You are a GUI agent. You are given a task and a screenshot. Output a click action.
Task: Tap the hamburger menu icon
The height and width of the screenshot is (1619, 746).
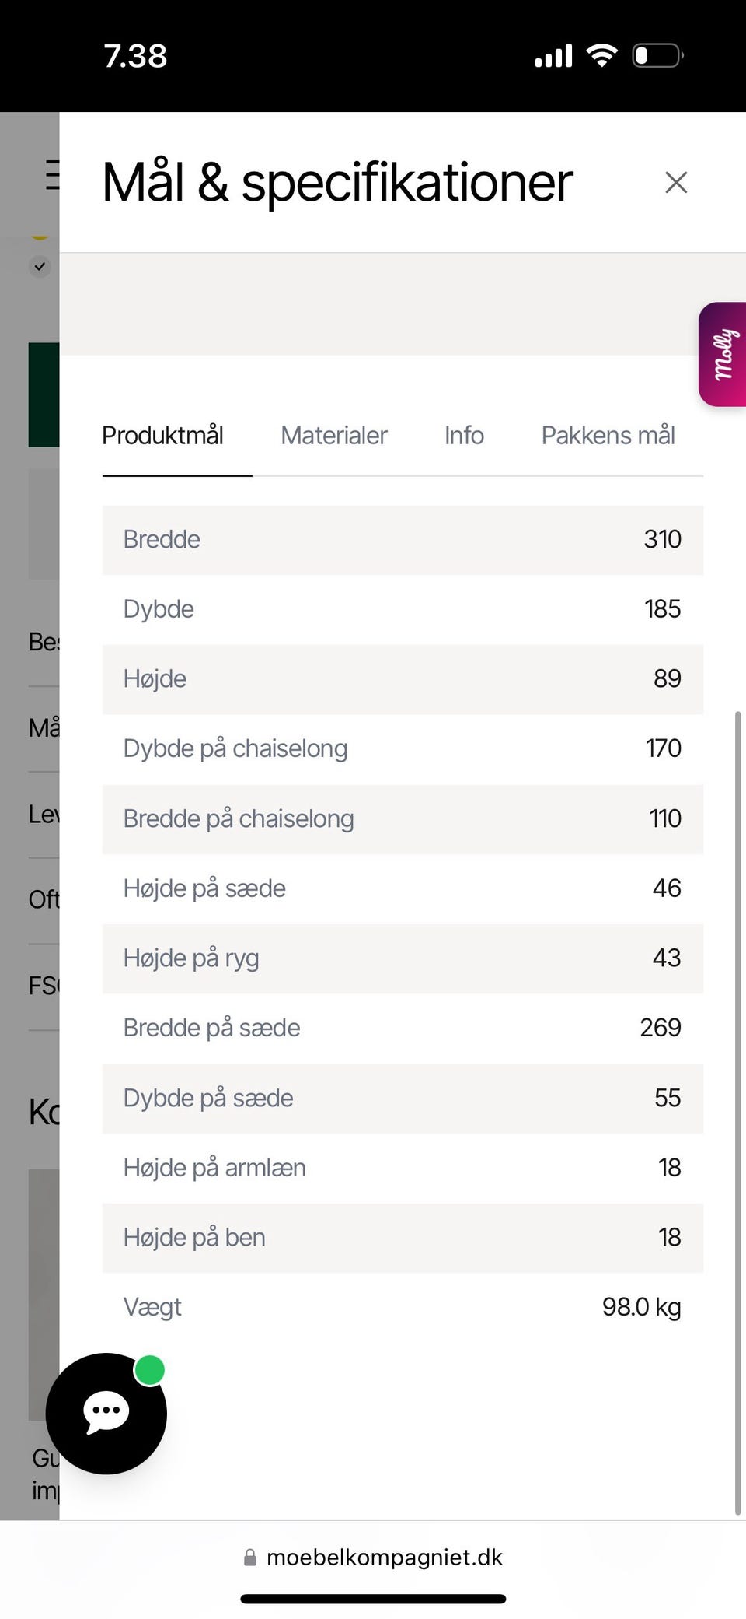[x=52, y=174]
